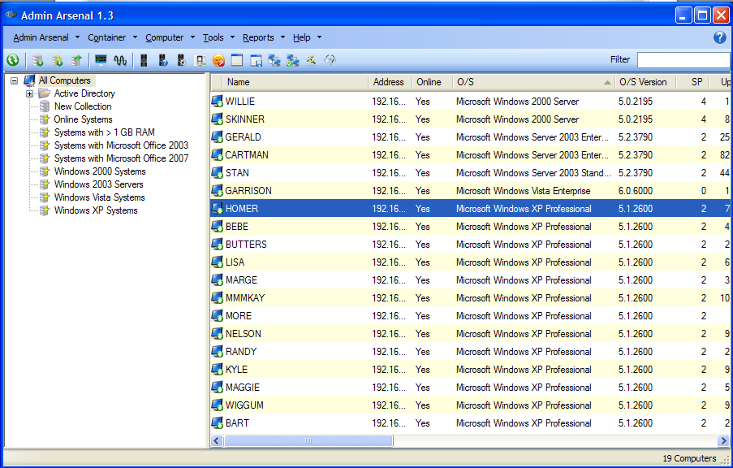
Task: Click the window with floppy disk icon
Action: click(256, 60)
